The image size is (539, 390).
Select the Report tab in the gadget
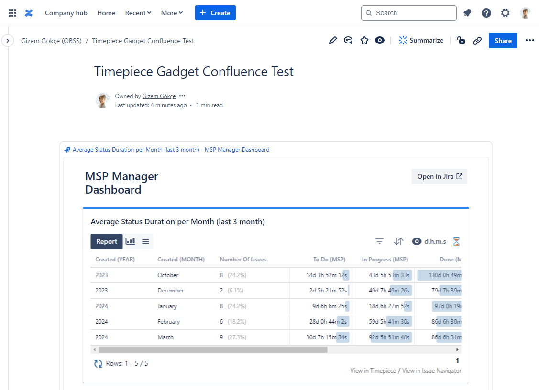click(106, 241)
